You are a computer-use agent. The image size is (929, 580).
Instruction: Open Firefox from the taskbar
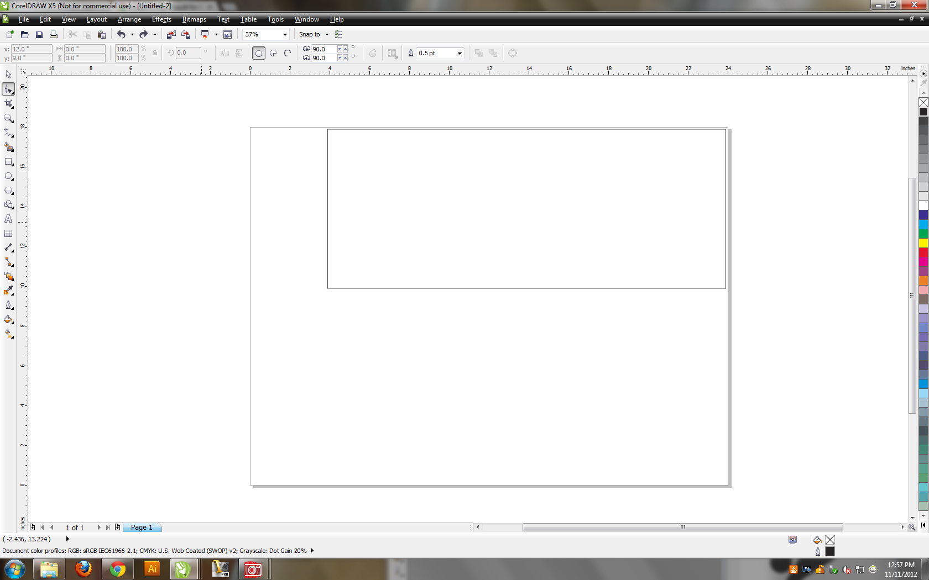pyautogui.click(x=83, y=568)
